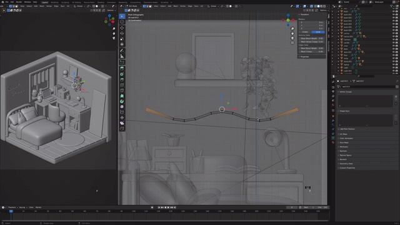Hide Camera object via eye icon
The image size is (400, 225).
[393, 39]
